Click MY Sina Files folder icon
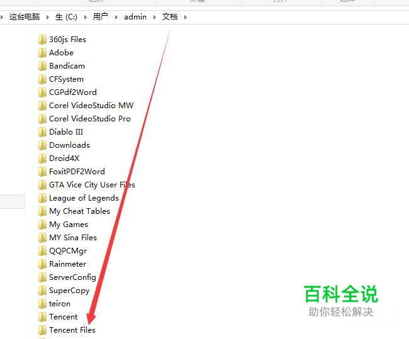The image size is (409, 339). tap(42, 238)
